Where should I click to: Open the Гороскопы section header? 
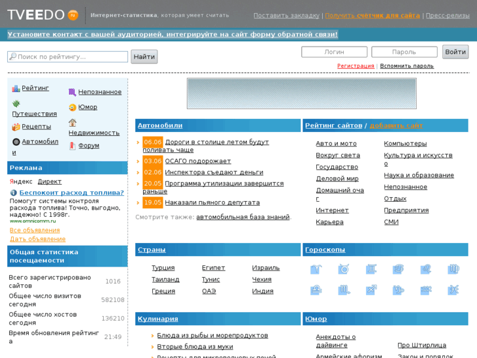(325, 250)
